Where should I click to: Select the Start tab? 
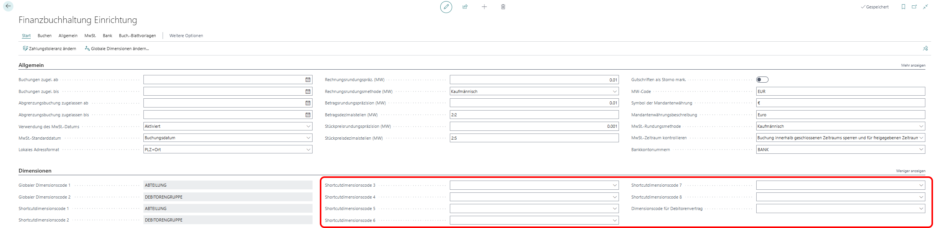pos(26,36)
